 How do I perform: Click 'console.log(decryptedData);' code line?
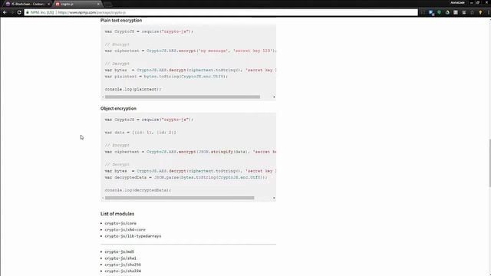[138, 190]
